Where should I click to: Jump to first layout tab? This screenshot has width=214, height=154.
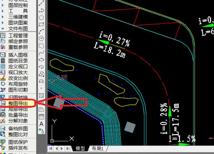[x=51, y=148]
